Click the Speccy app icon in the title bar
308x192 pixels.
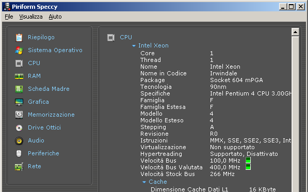click(7, 7)
